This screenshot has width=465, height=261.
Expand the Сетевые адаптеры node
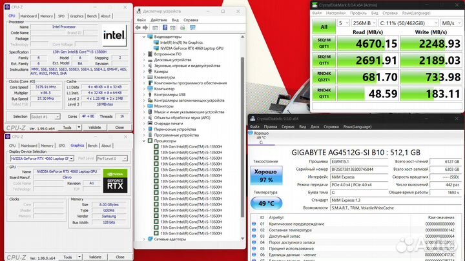144,239
